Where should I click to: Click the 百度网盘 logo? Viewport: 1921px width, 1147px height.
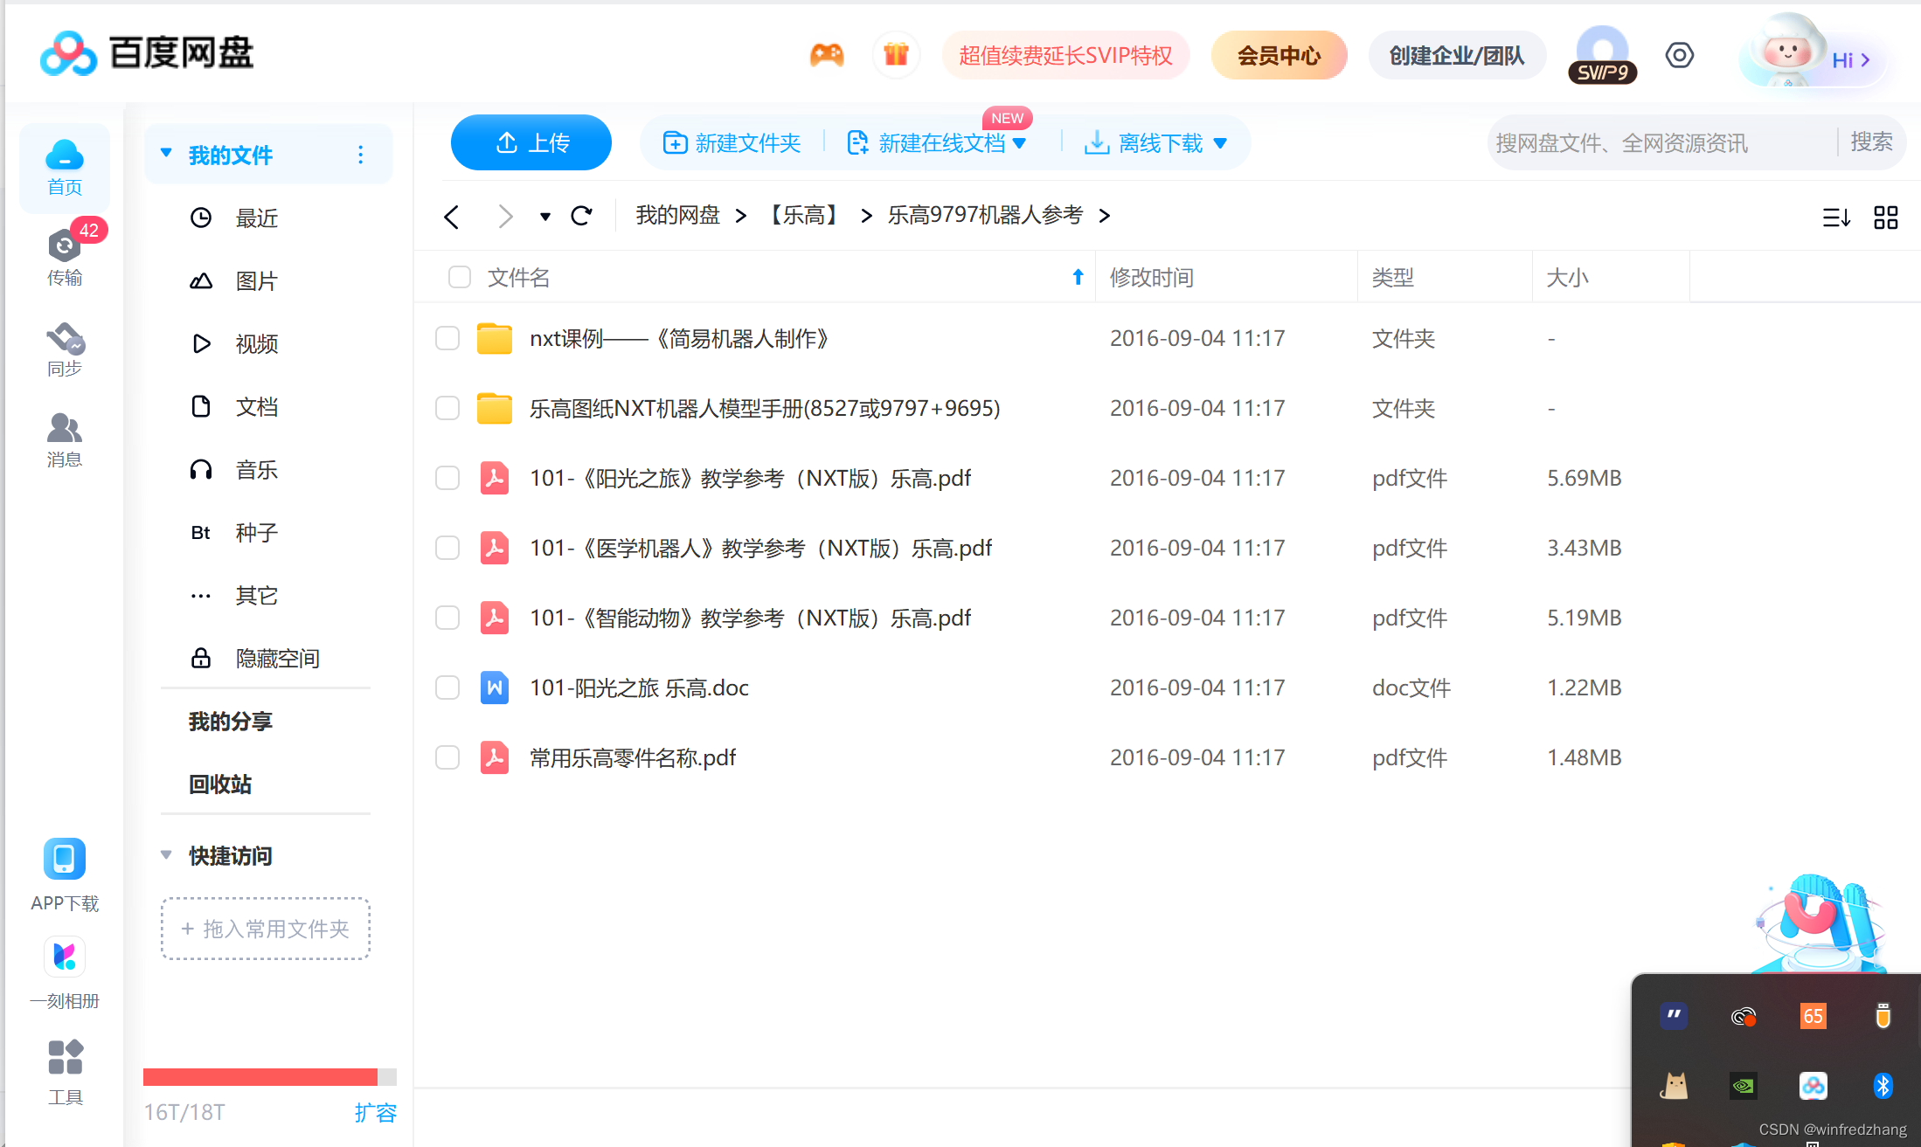pos(148,53)
